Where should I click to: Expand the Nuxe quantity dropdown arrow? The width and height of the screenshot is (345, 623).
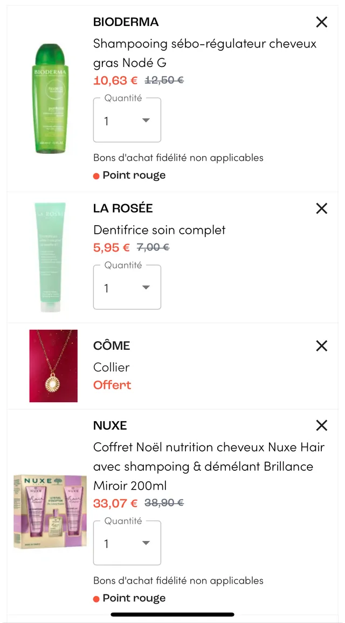pyautogui.click(x=146, y=543)
